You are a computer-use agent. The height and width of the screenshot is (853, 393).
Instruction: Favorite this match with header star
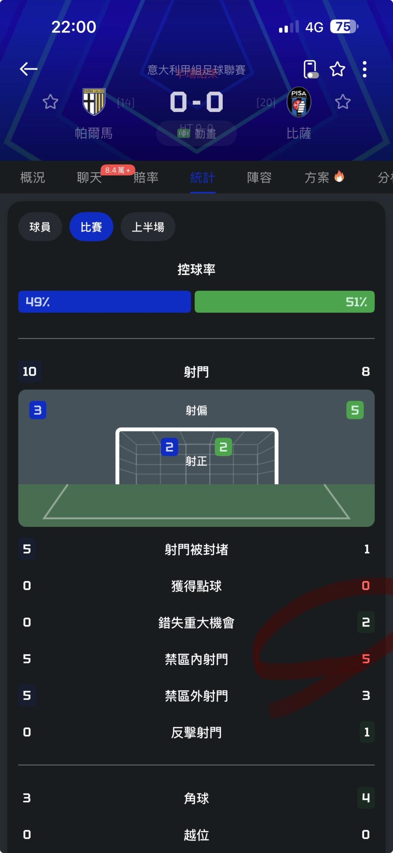[337, 69]
